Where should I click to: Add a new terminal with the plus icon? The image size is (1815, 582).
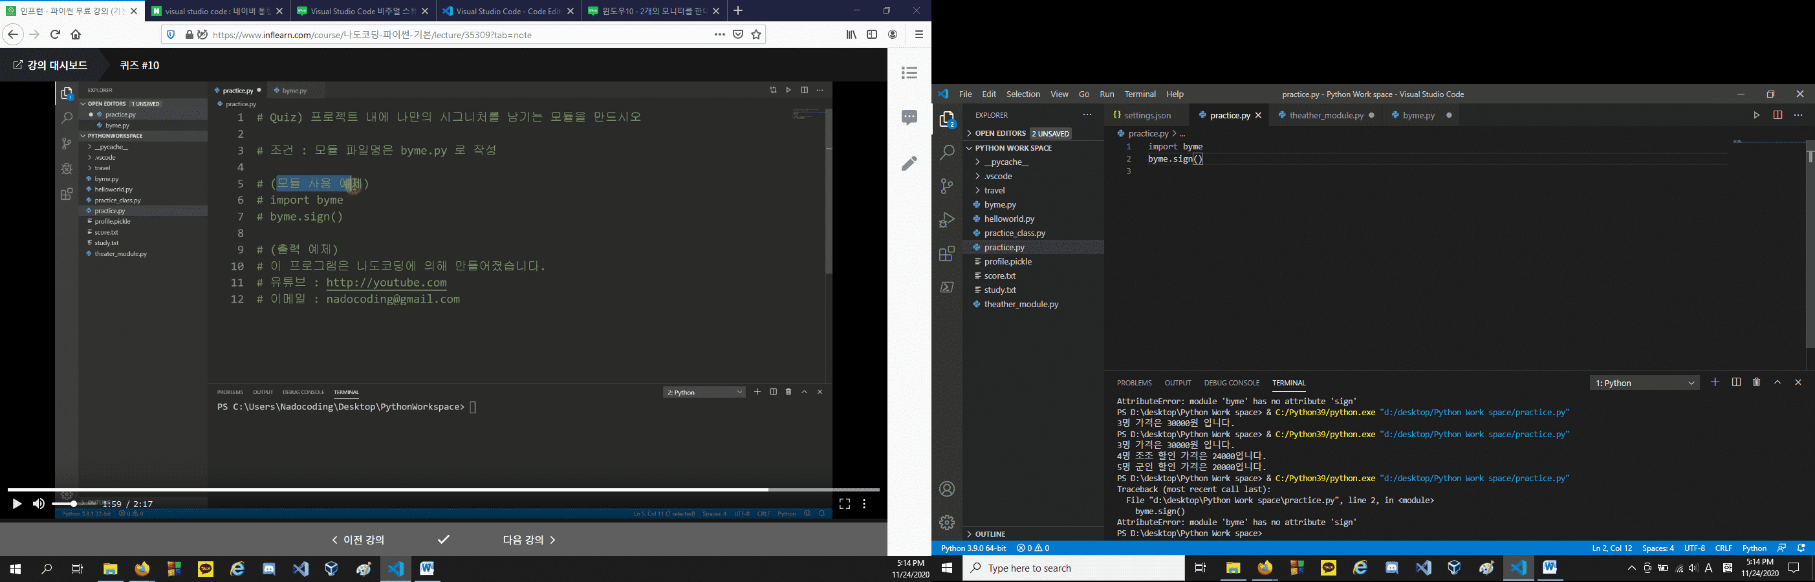[x=1715, y=383]
